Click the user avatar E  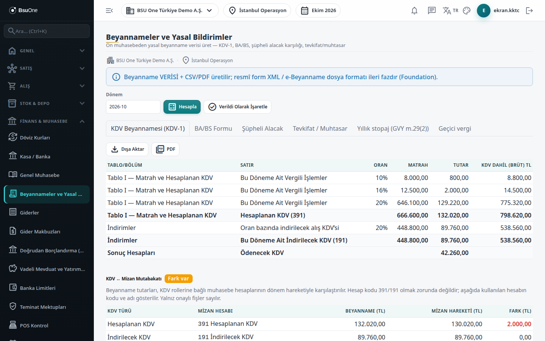484,11
